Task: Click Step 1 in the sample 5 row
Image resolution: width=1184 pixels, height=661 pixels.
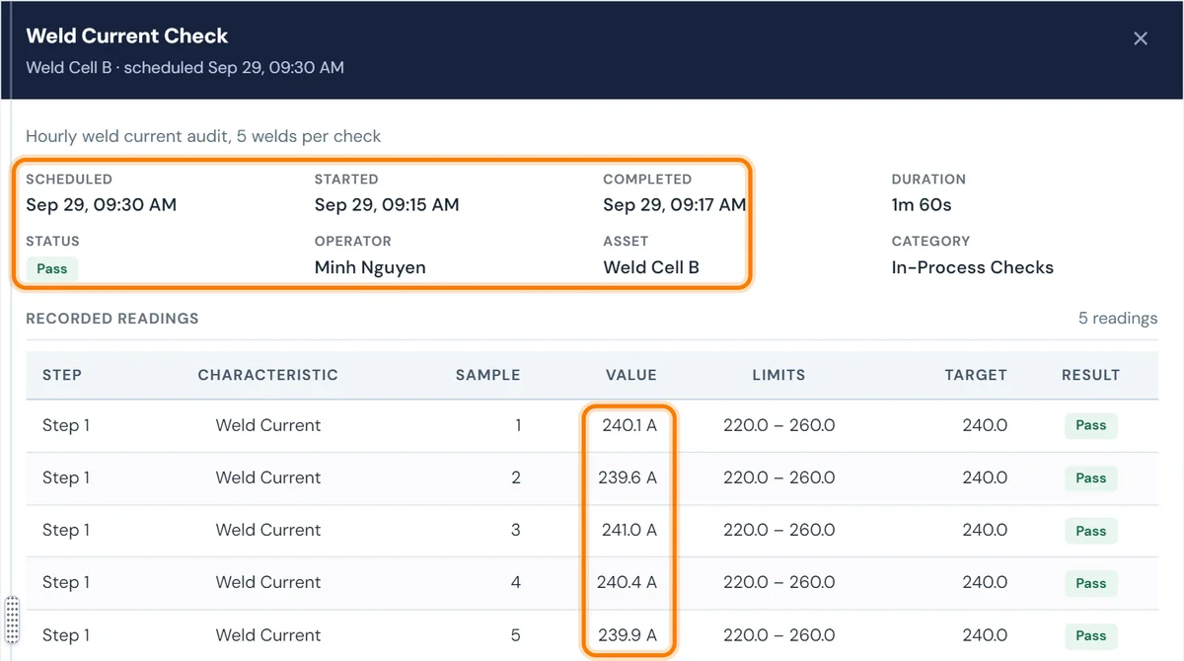Action: coord(66,634)
